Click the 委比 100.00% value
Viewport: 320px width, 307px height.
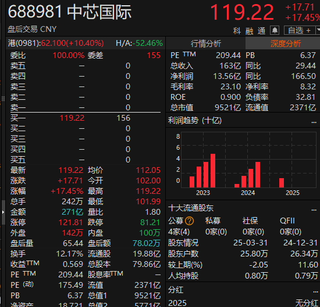coord(69,55)
